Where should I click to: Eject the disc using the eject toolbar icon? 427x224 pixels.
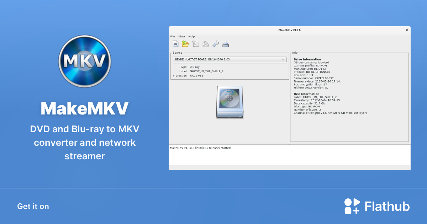click(226, 44)
